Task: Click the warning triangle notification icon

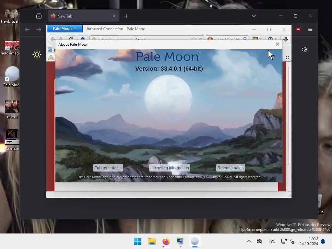Action: 51,57
